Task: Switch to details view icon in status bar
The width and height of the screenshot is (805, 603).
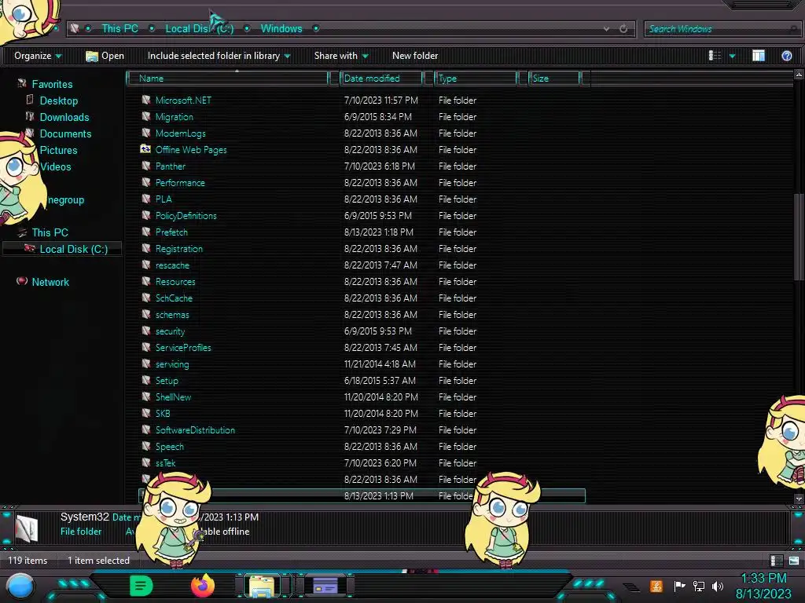Action: 776,561
